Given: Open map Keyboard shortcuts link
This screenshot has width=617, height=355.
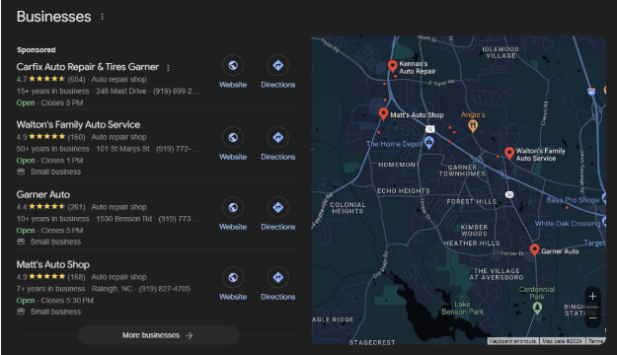Looking at the screenshot, I should 512,341.
